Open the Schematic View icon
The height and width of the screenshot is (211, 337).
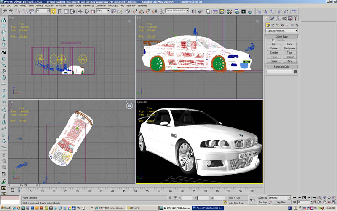coord(222,11)
